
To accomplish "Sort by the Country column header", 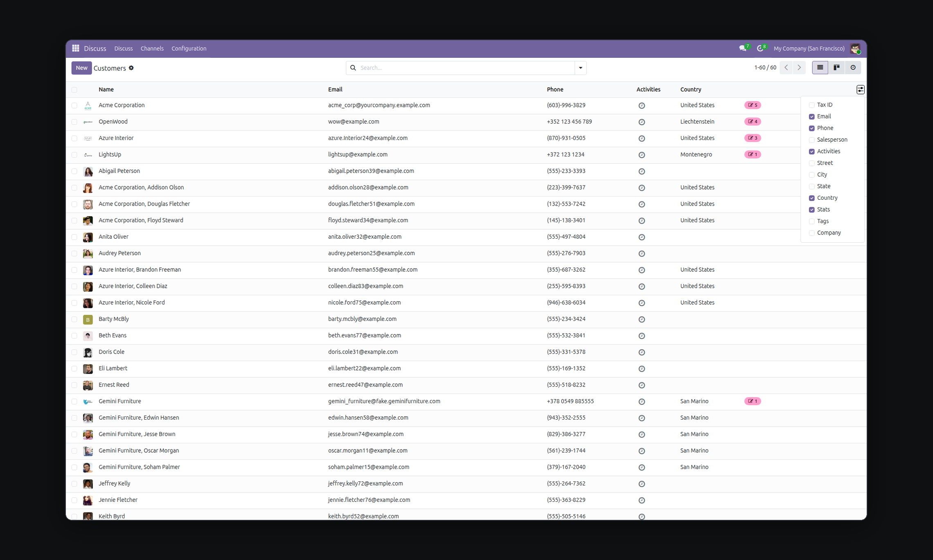I will [x=691, y=89].
